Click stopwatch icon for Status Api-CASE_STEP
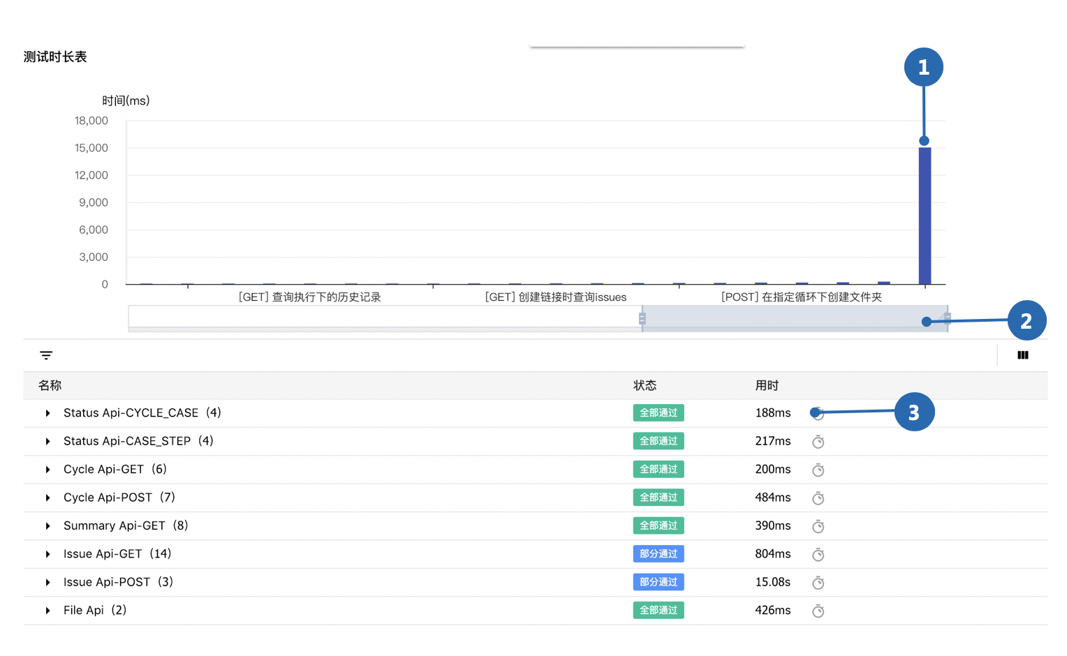Viewport: 1067px width, 656px height. (818, 442)
